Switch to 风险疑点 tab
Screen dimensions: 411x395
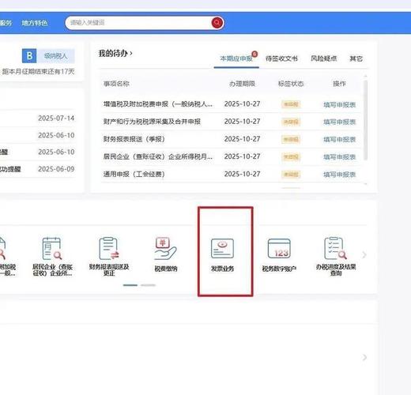tap(323, 58)
